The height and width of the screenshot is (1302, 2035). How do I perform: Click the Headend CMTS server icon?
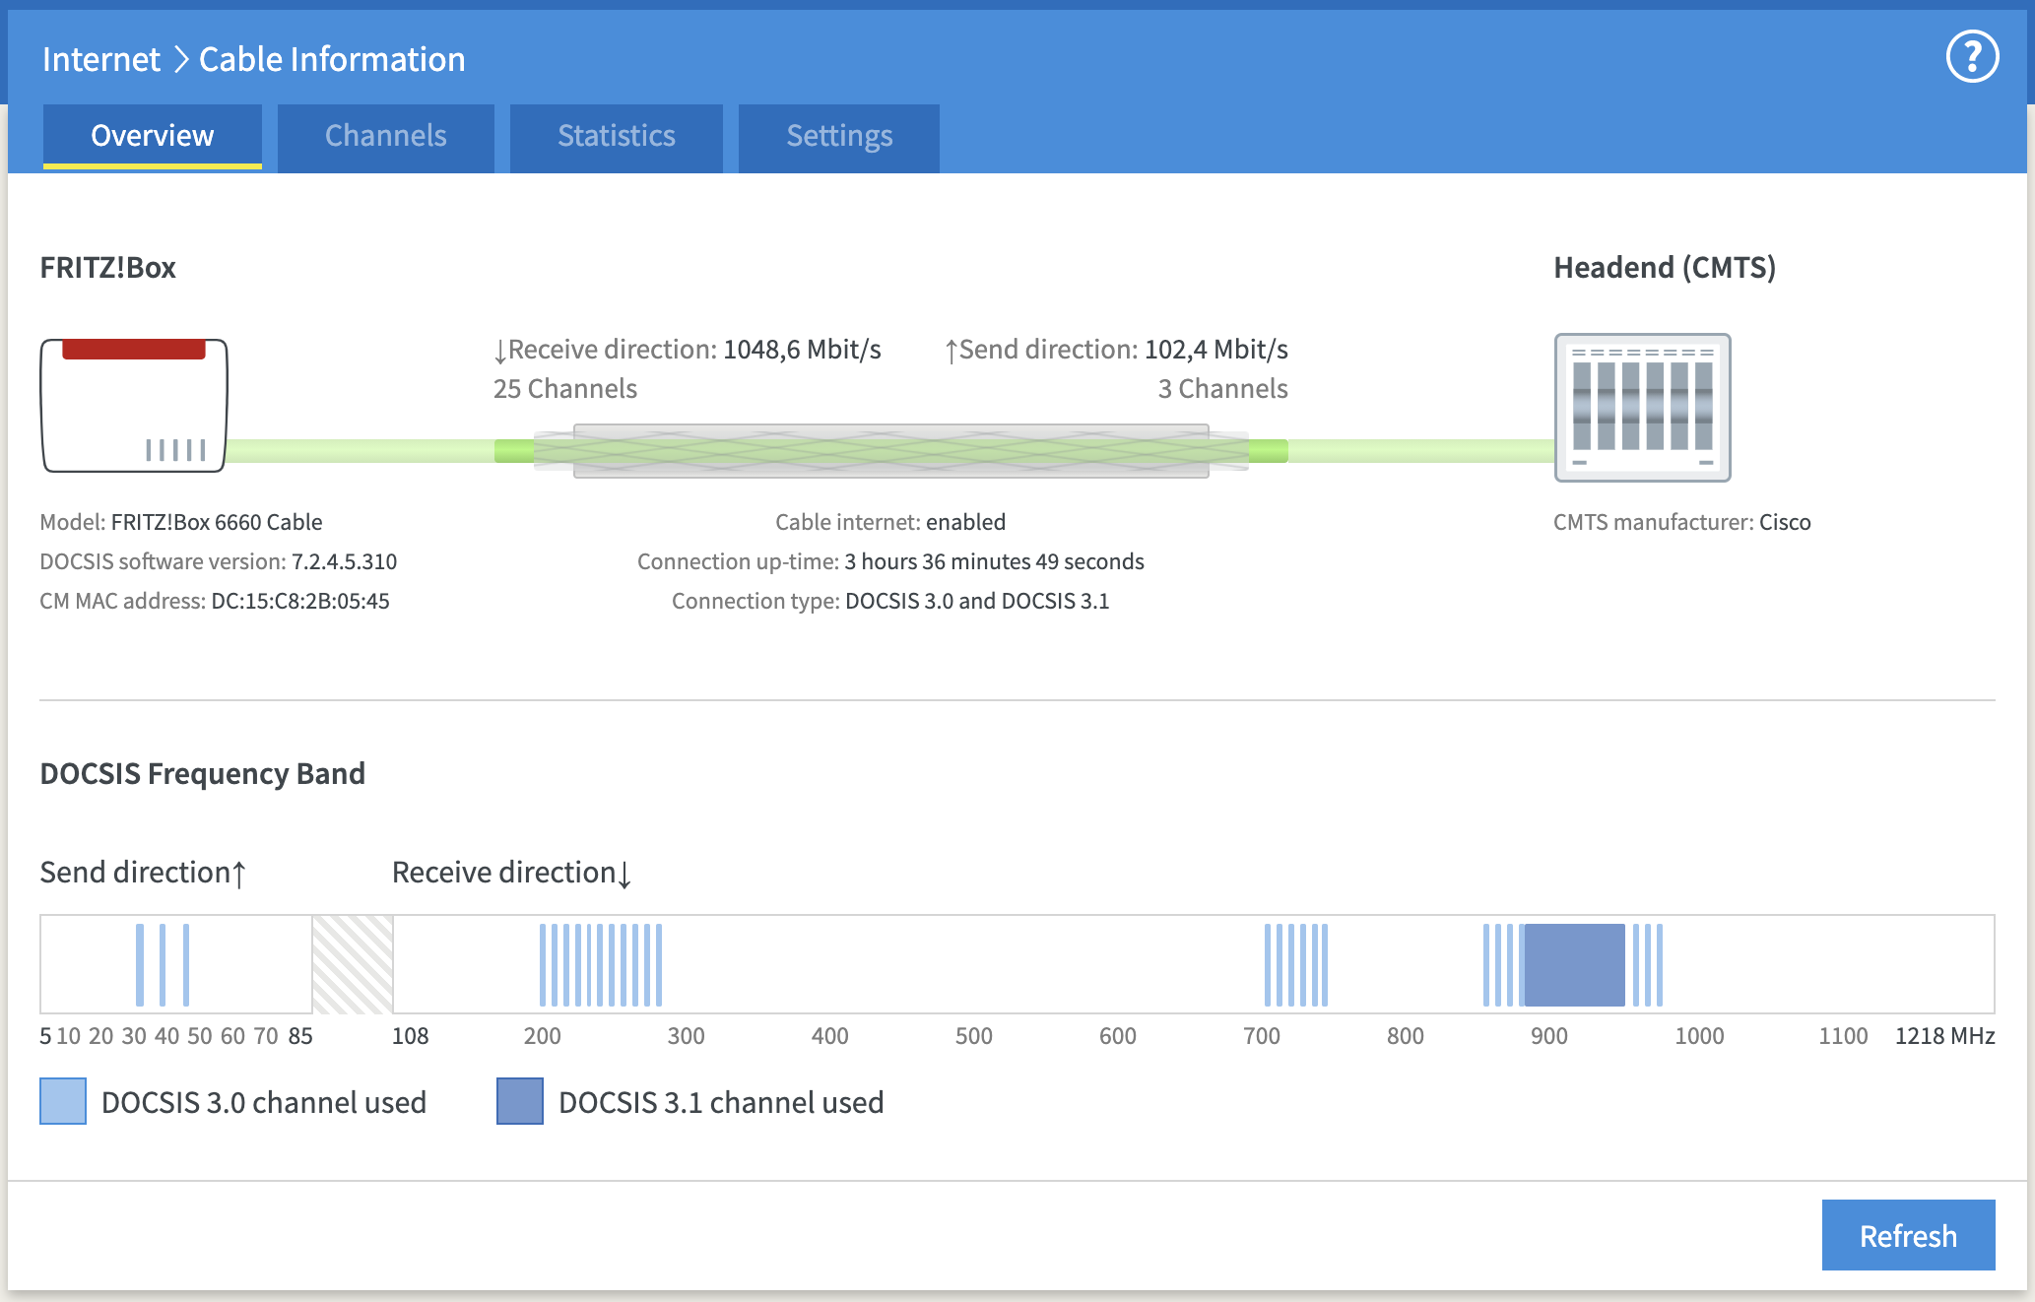point(1642,408)
